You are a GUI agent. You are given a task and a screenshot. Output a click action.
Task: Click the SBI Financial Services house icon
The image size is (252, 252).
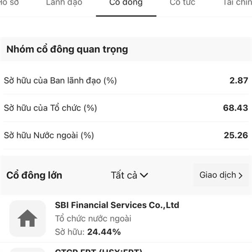click(27, 218)
